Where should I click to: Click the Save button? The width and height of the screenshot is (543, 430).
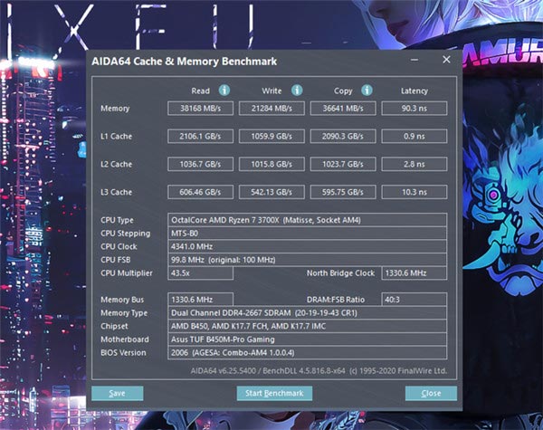[118, 393]
